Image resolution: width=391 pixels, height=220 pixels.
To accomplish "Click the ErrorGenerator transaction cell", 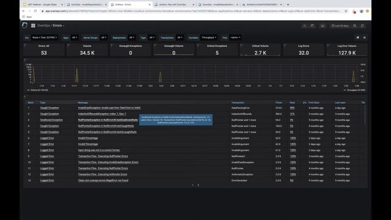I will point(239,180).
